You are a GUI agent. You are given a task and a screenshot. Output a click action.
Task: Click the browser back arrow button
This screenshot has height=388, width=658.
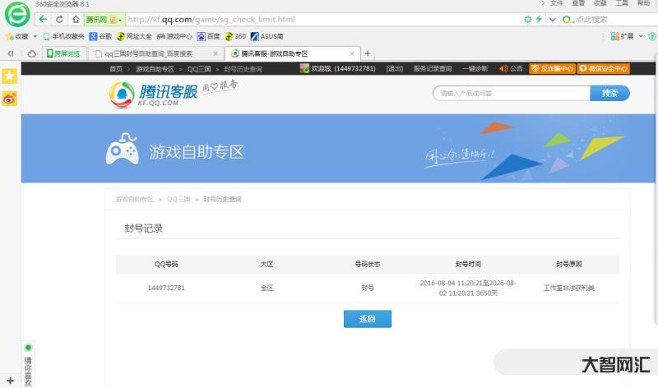click(43, 19)
